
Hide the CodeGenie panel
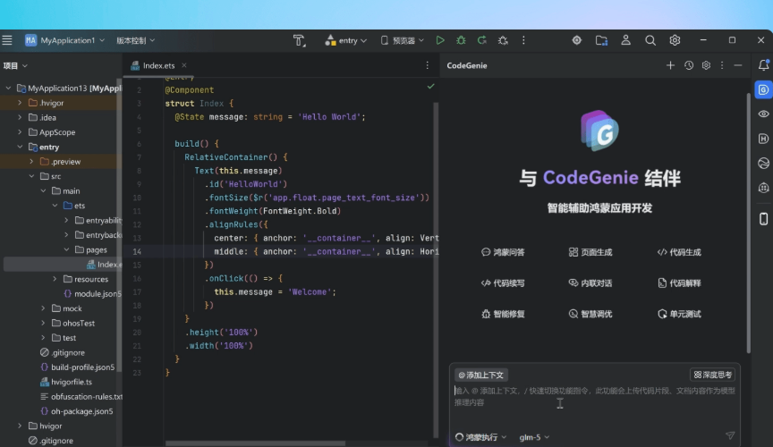click(x=738, y=65)
